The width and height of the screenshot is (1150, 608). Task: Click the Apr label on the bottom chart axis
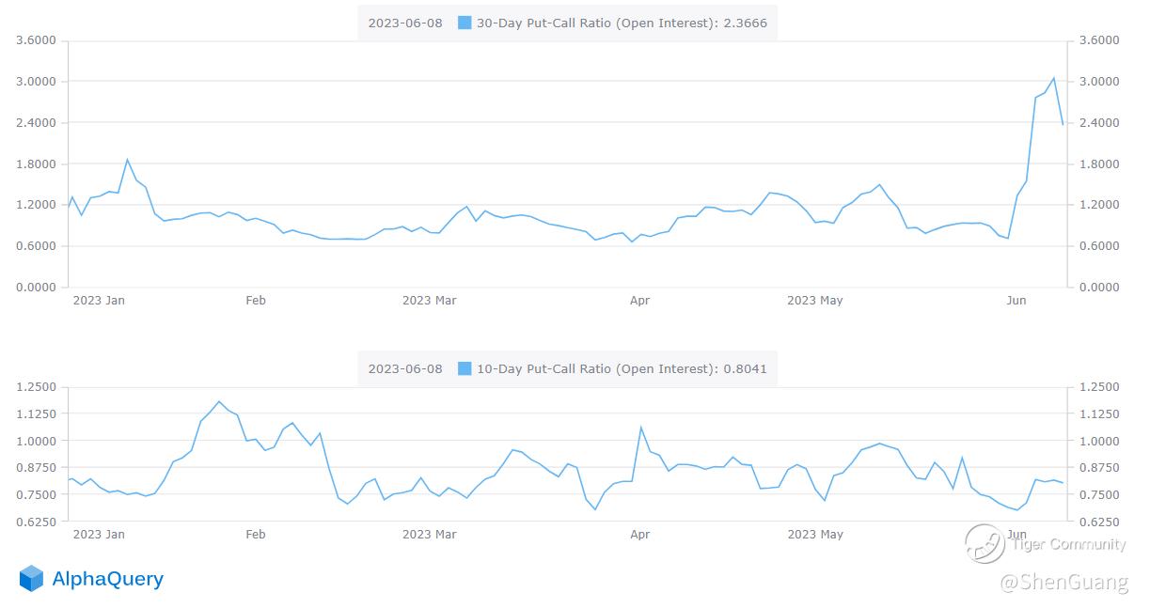coord(639,535)
